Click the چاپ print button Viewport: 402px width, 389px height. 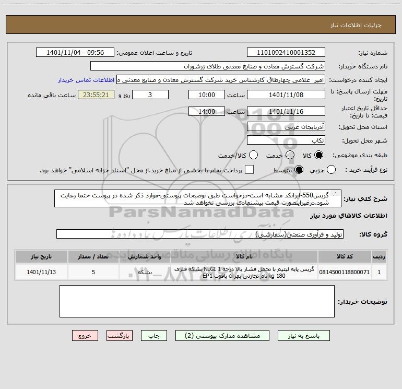pyautogui.click(x=154, y=336)
